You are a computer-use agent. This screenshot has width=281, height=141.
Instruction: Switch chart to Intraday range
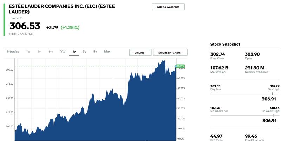tap(13, 52)
